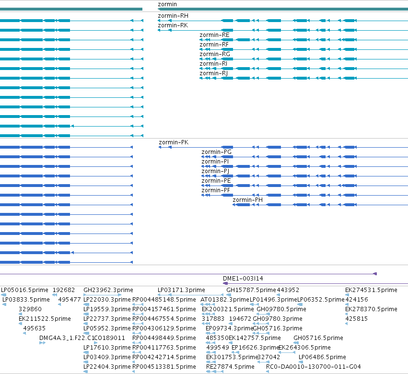Screen dimensions: 408x374
Task: Select RP004485148.5prime EST label
Action: pos(164,300)
